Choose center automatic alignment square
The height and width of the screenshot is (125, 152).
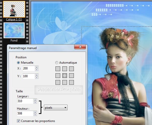pyautogui.click(x=65, y=75)
